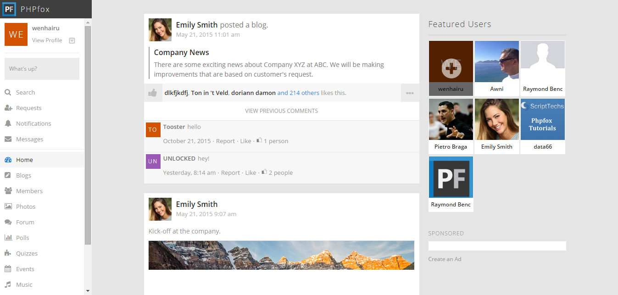Open the data66 featured user thumbnail
This screenshot has height=295, width=618.
543,126
